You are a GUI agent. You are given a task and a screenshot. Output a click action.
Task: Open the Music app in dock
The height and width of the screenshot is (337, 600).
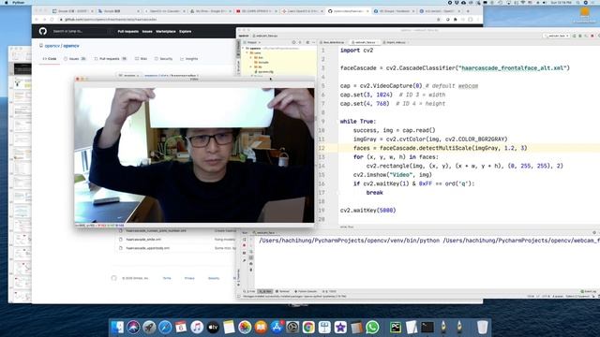(x=197, y=327)
